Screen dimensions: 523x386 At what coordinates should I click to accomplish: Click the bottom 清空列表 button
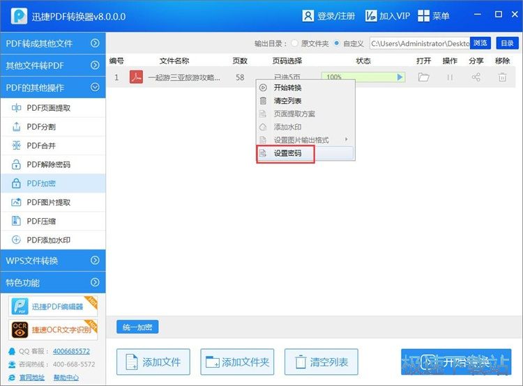(321, 362)
